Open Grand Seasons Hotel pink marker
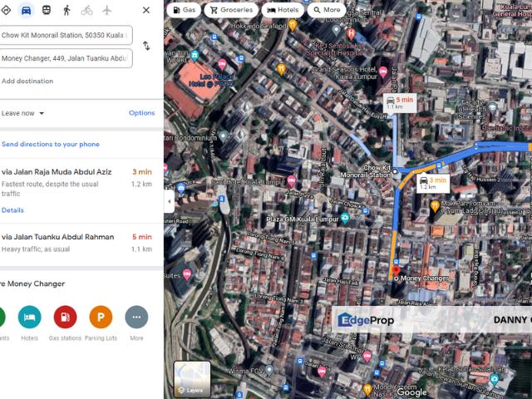 coord(383,72)
